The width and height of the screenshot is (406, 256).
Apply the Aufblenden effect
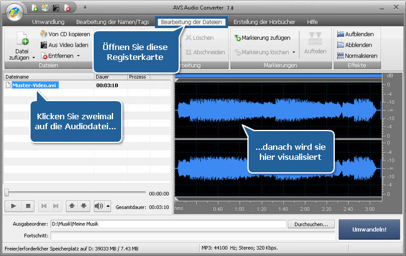tap(355, 34)
